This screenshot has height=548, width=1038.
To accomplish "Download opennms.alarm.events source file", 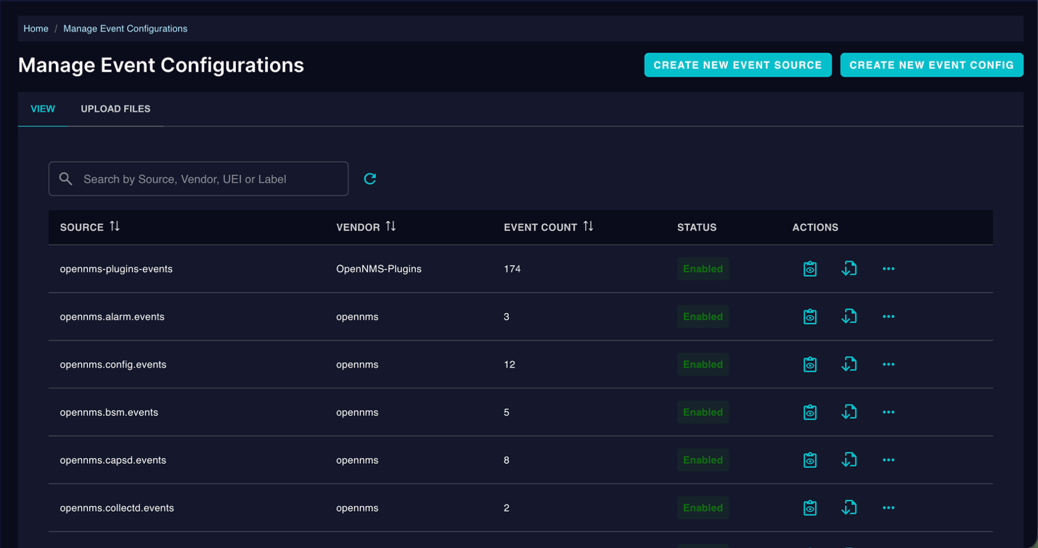I will click(849, 317).
